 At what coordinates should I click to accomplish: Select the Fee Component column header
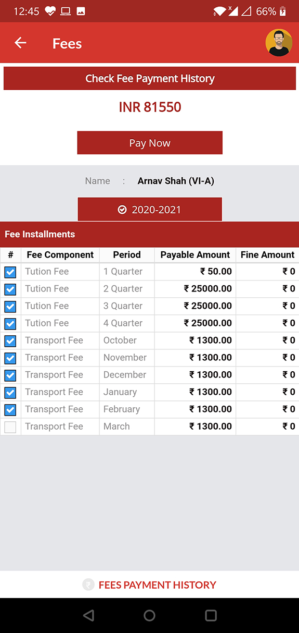pyautogui.click(x=60, y=254)
